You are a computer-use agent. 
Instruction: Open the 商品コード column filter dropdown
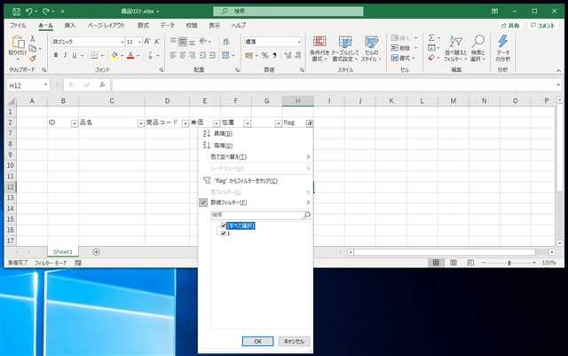pyautogui.click(x=185, y=123)
